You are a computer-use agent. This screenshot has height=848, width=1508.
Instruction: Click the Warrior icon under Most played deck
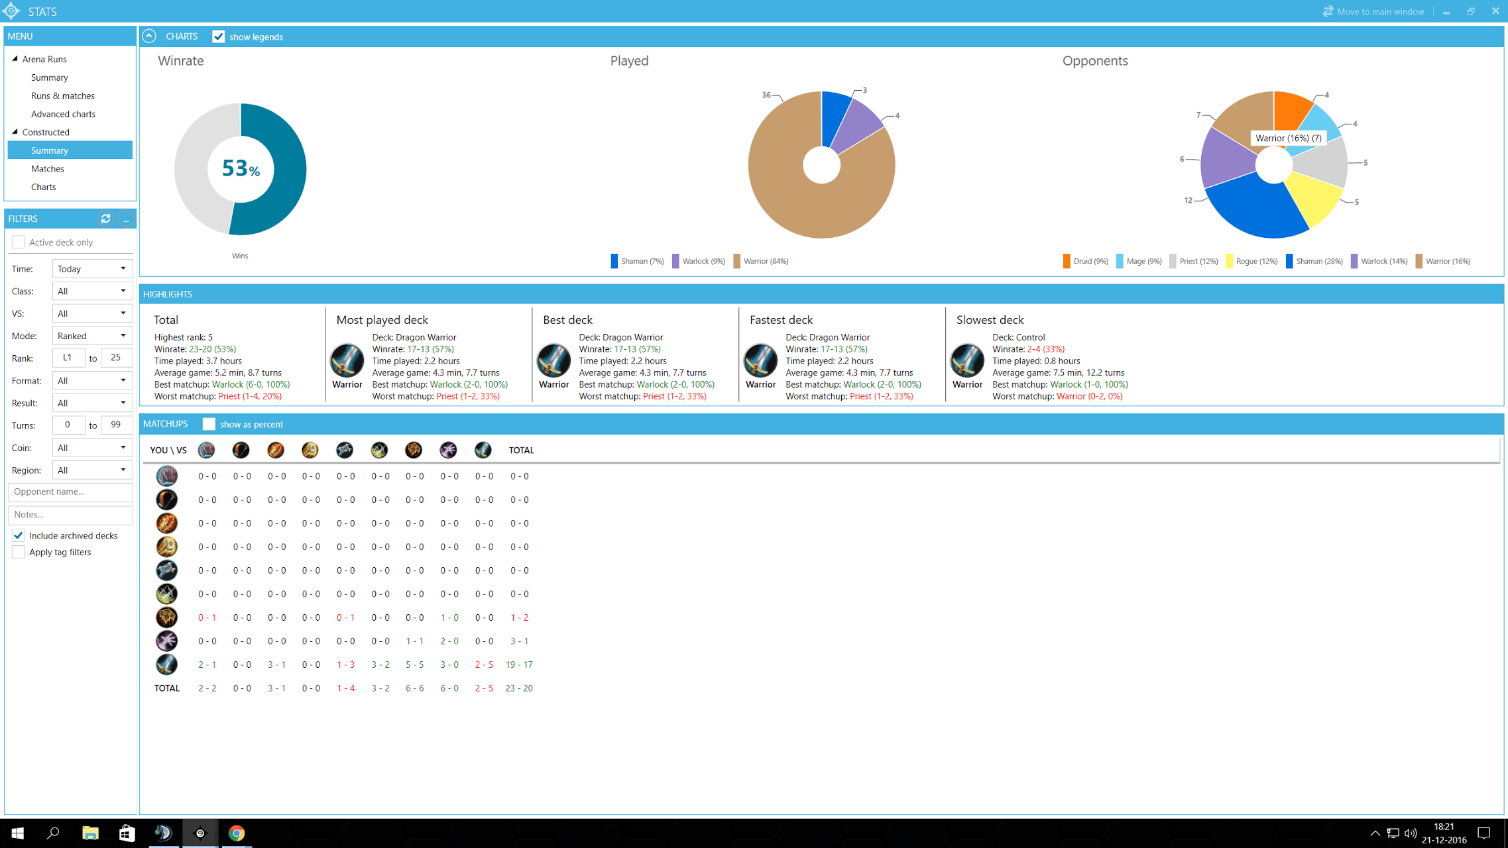pos(347,361)
